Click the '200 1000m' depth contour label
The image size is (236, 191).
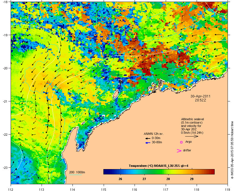(77, 172)
